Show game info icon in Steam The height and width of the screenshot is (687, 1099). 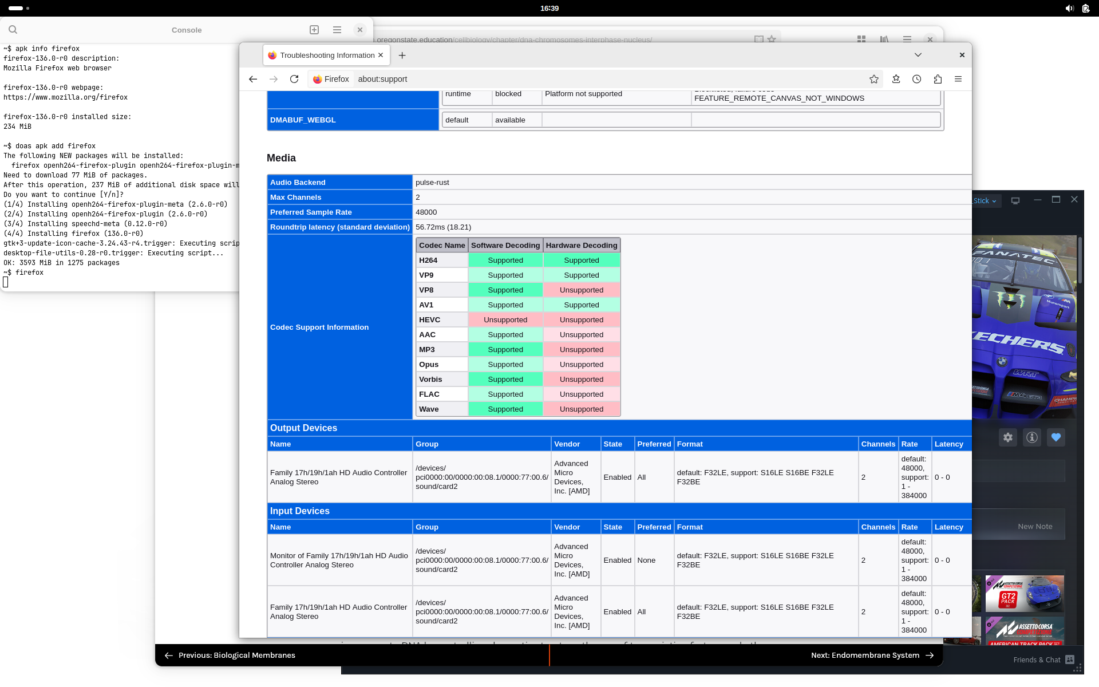pyautogui.click(x=1032, y=437)
